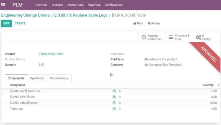The width and height of the screenshot is (221, 125).
Task: Click the Routing Performance clock icon
Action: tap(144, 37)
